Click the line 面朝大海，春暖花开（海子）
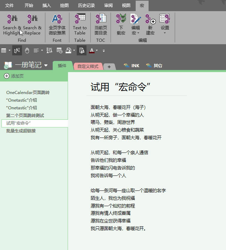226x250 pixels. 118,107
